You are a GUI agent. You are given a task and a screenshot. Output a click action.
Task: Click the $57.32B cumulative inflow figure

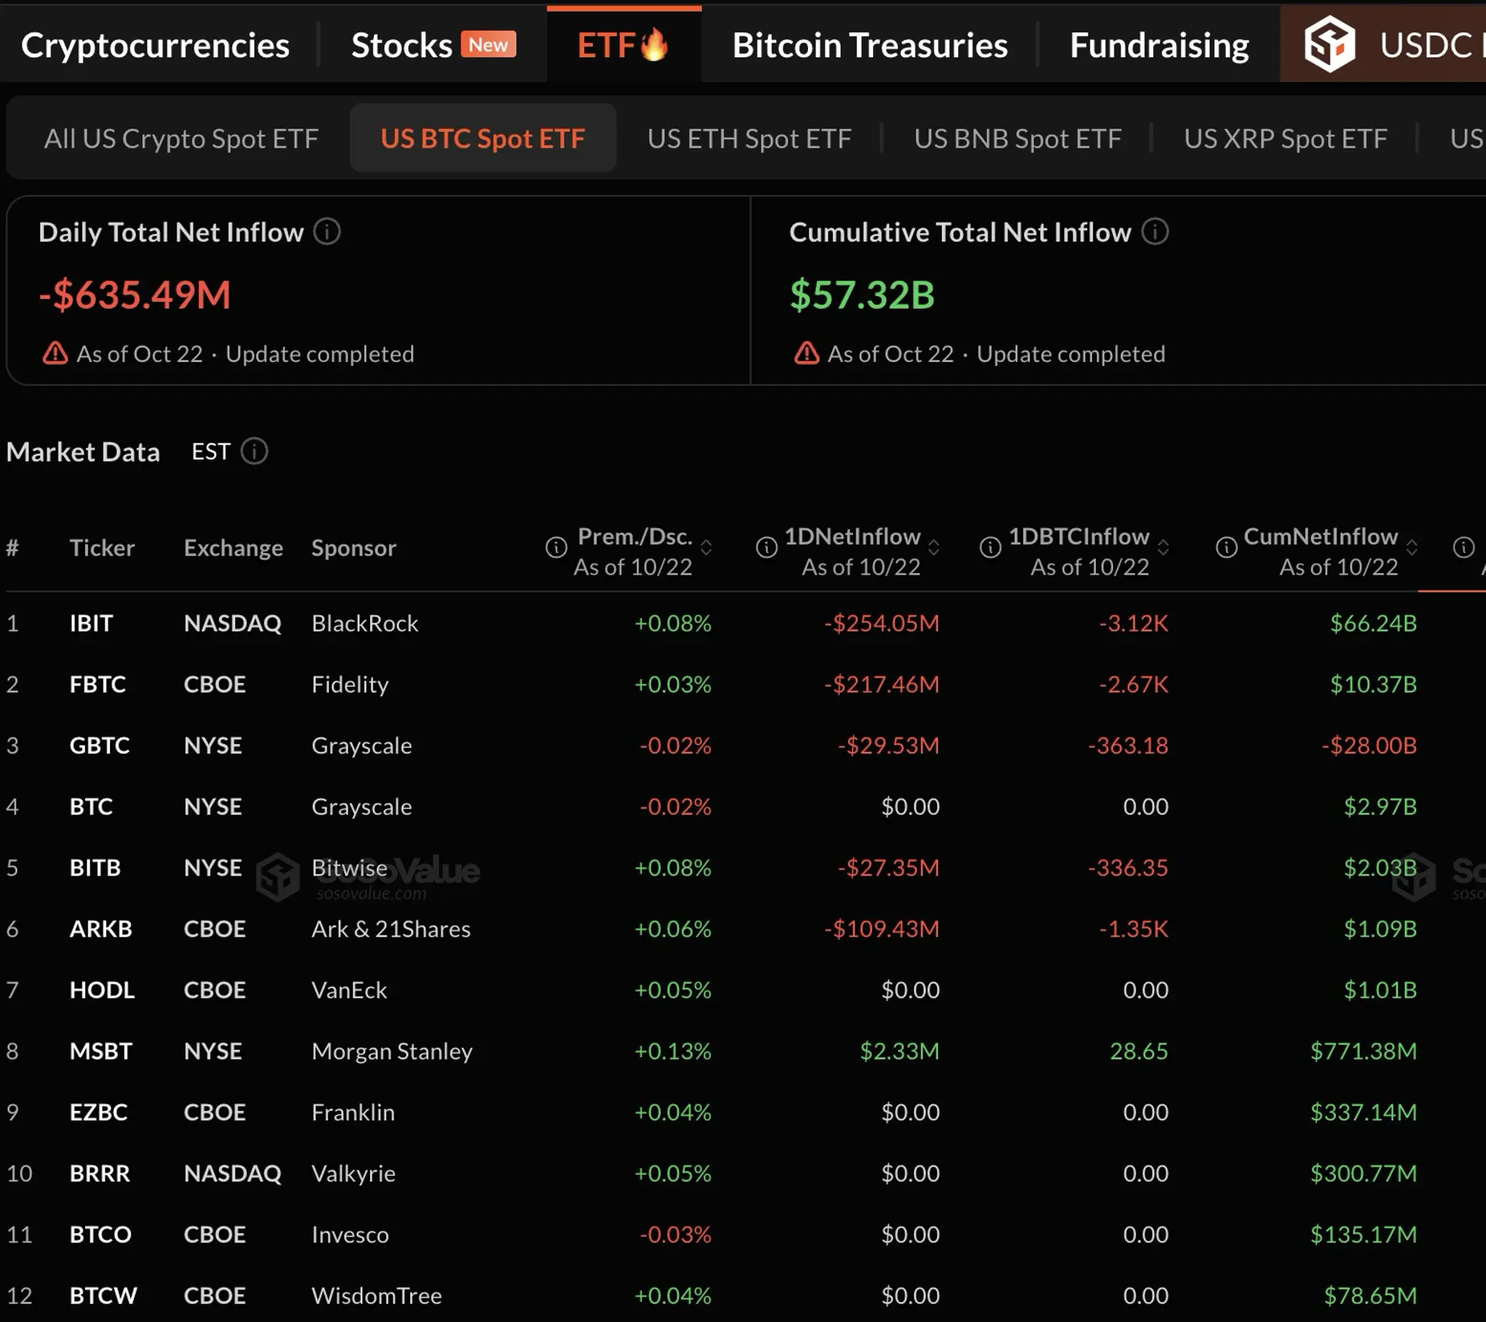[x=862, y=295]
